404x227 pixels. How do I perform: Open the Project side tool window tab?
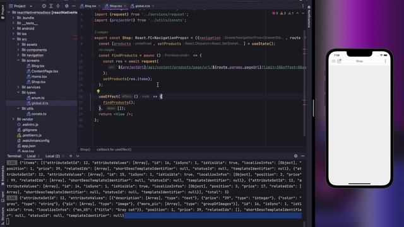(x=3, y=12)
